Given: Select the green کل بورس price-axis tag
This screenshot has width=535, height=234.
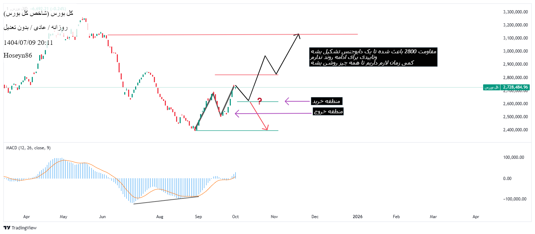Looking at the screenshot, I should click(x=491, y=87).
